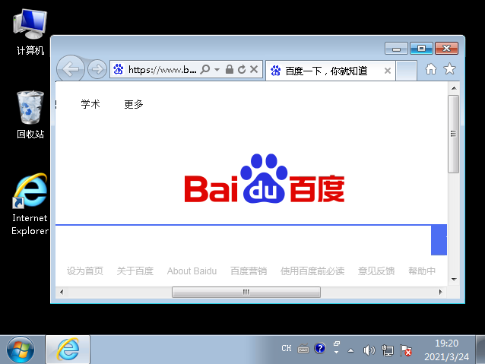Open Favorites with the star icon
The height and width of the screenshot is (364, 485).
[449, 68]
